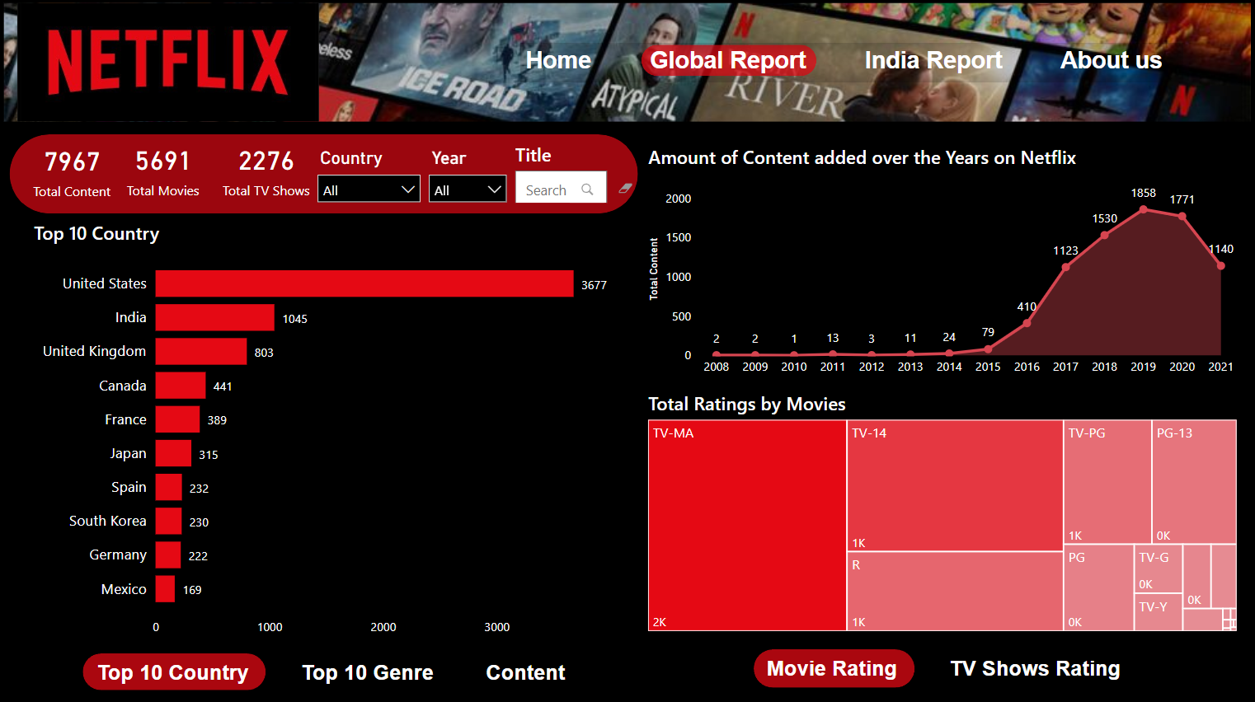This screenshot has width=1255, height=702.
Task: Click the United States bar
Action: point(364,283)
